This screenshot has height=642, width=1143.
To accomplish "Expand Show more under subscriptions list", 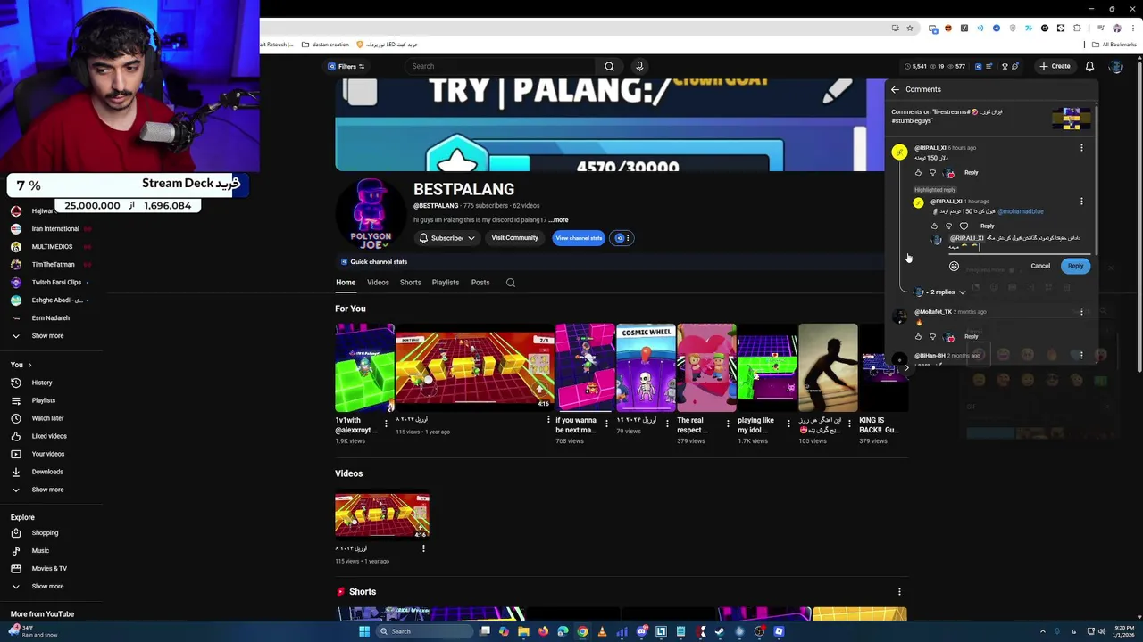I will [x=47, y=336].
